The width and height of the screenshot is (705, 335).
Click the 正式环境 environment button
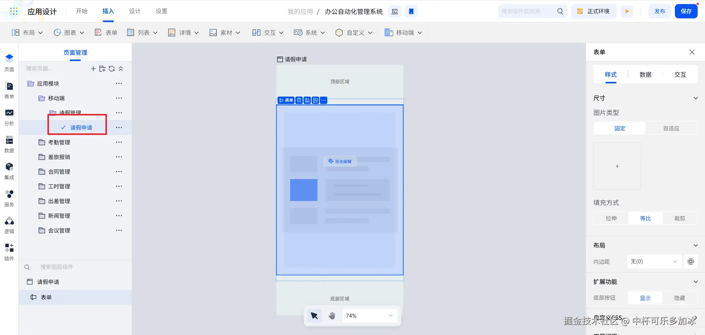click(x=593, y=11)
